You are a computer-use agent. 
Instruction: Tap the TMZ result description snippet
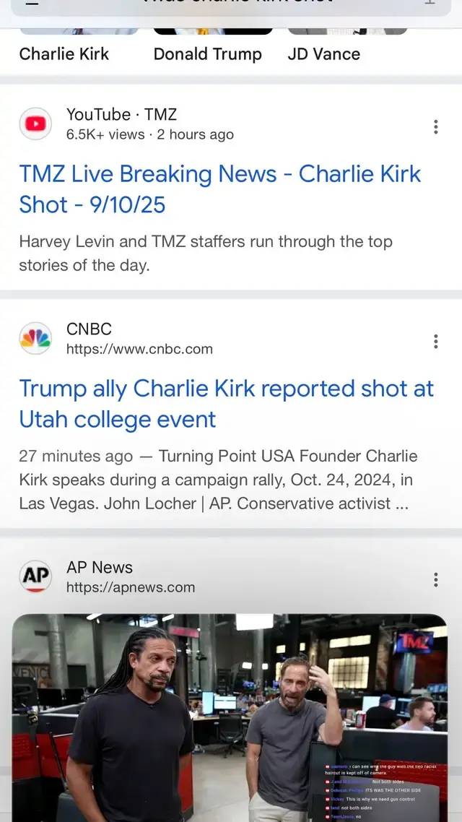pyautogui.click(x=206, y=253)
